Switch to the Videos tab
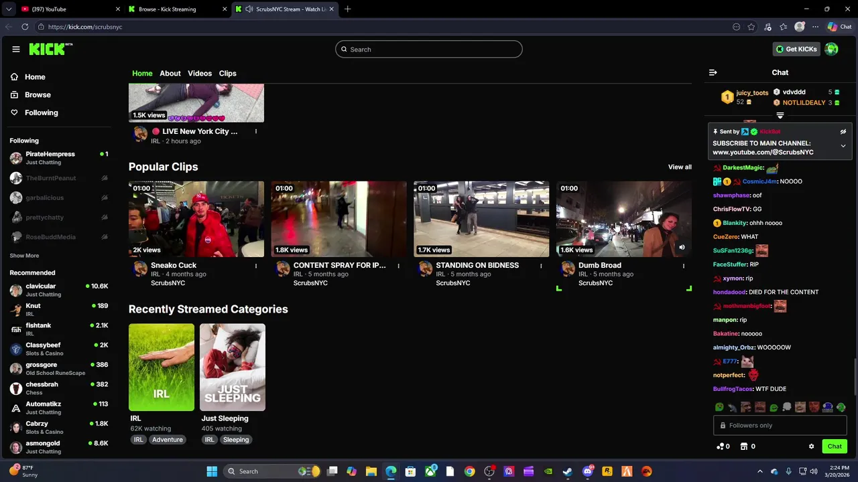 pyautogui.click(x=200, y=73)
